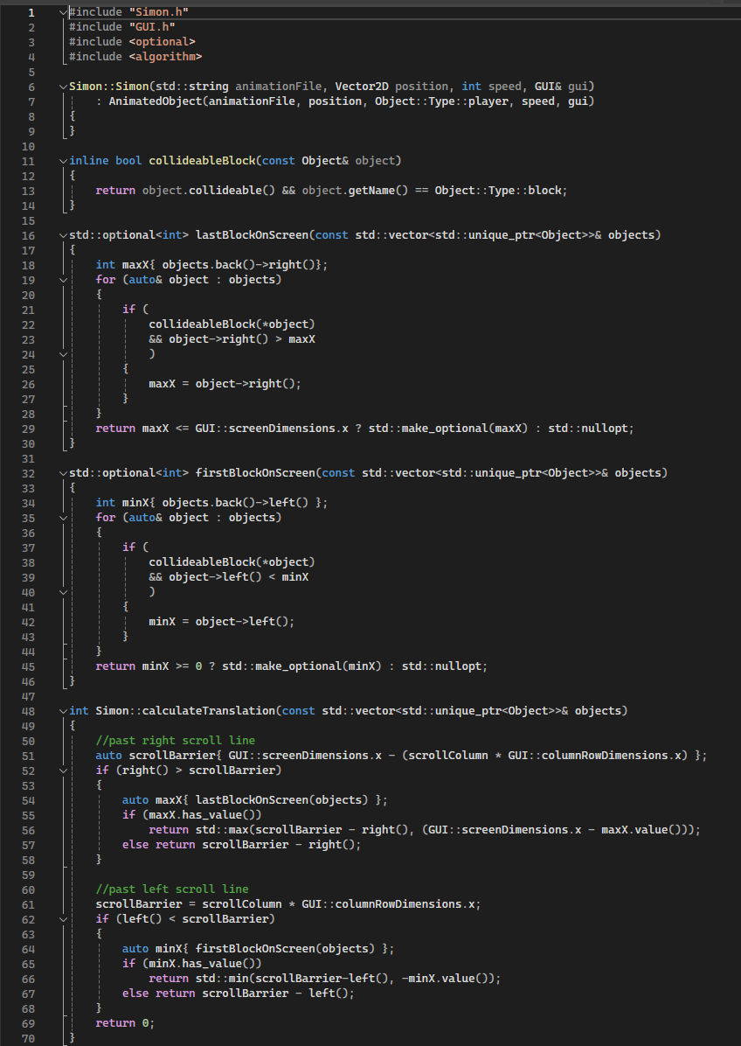Viewport: 741px width, 1046px height.
Task: Collapse the lastBlockOnScreen function fold
Action: pos(61,234)
